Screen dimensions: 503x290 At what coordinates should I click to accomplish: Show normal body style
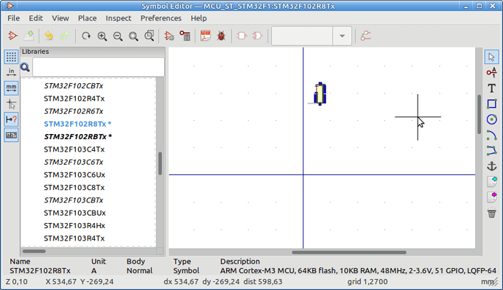(241, 36)
